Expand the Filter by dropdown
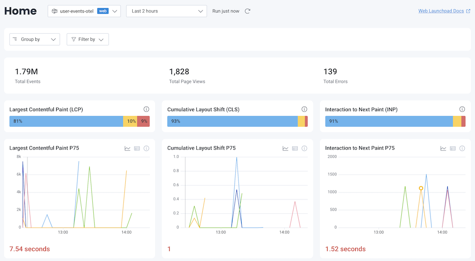Image resolution: width=475 pixels, height=261 pixels. [x=88, y=39]
